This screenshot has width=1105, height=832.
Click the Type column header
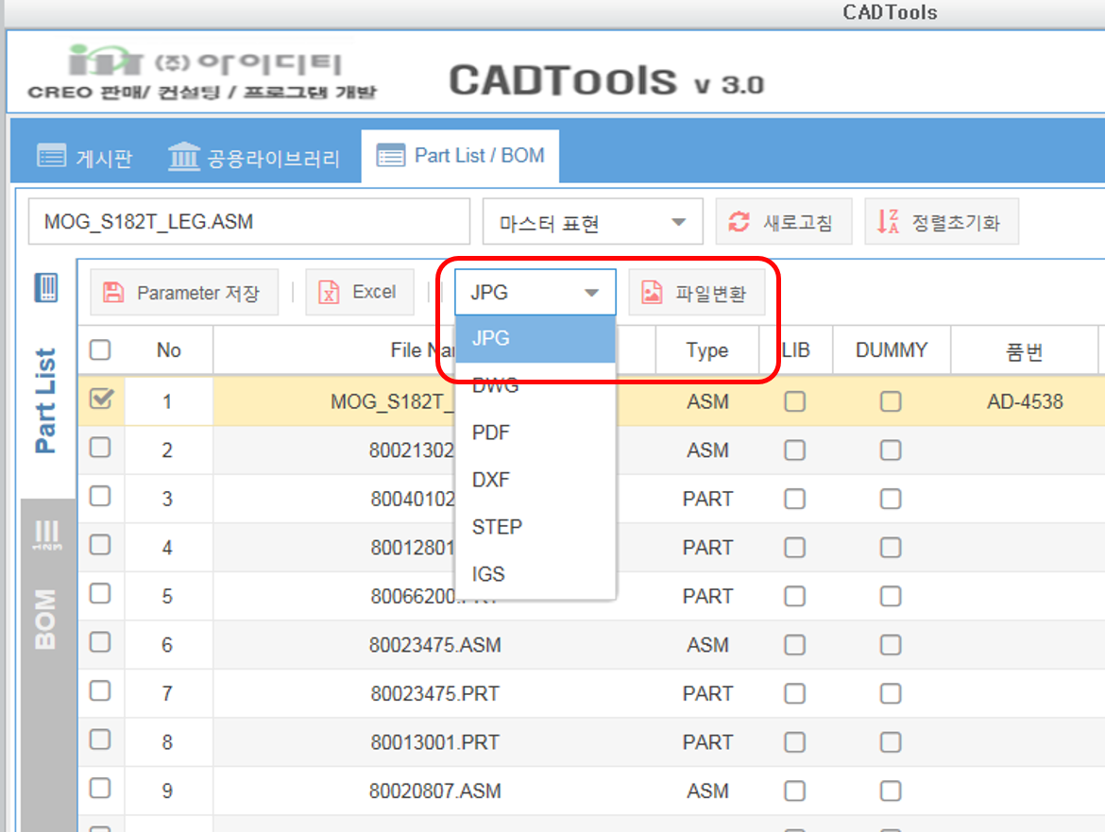[706, 350]
